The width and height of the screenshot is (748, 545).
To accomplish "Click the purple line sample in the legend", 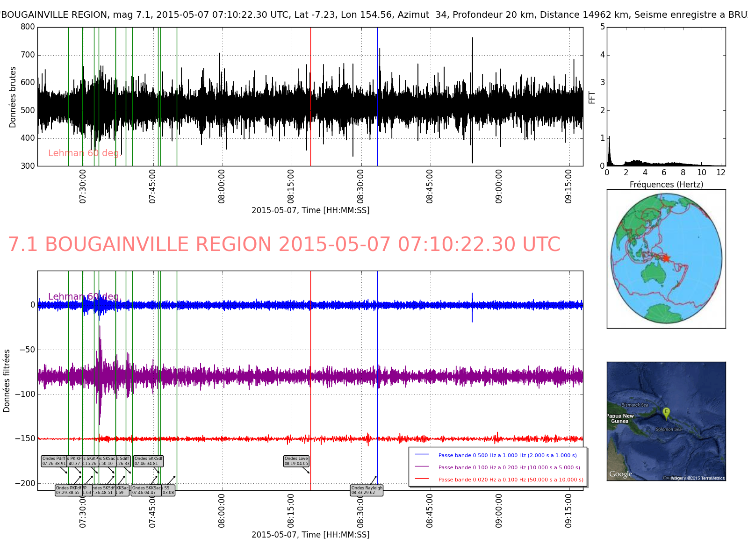I will (x=422, y=467).
